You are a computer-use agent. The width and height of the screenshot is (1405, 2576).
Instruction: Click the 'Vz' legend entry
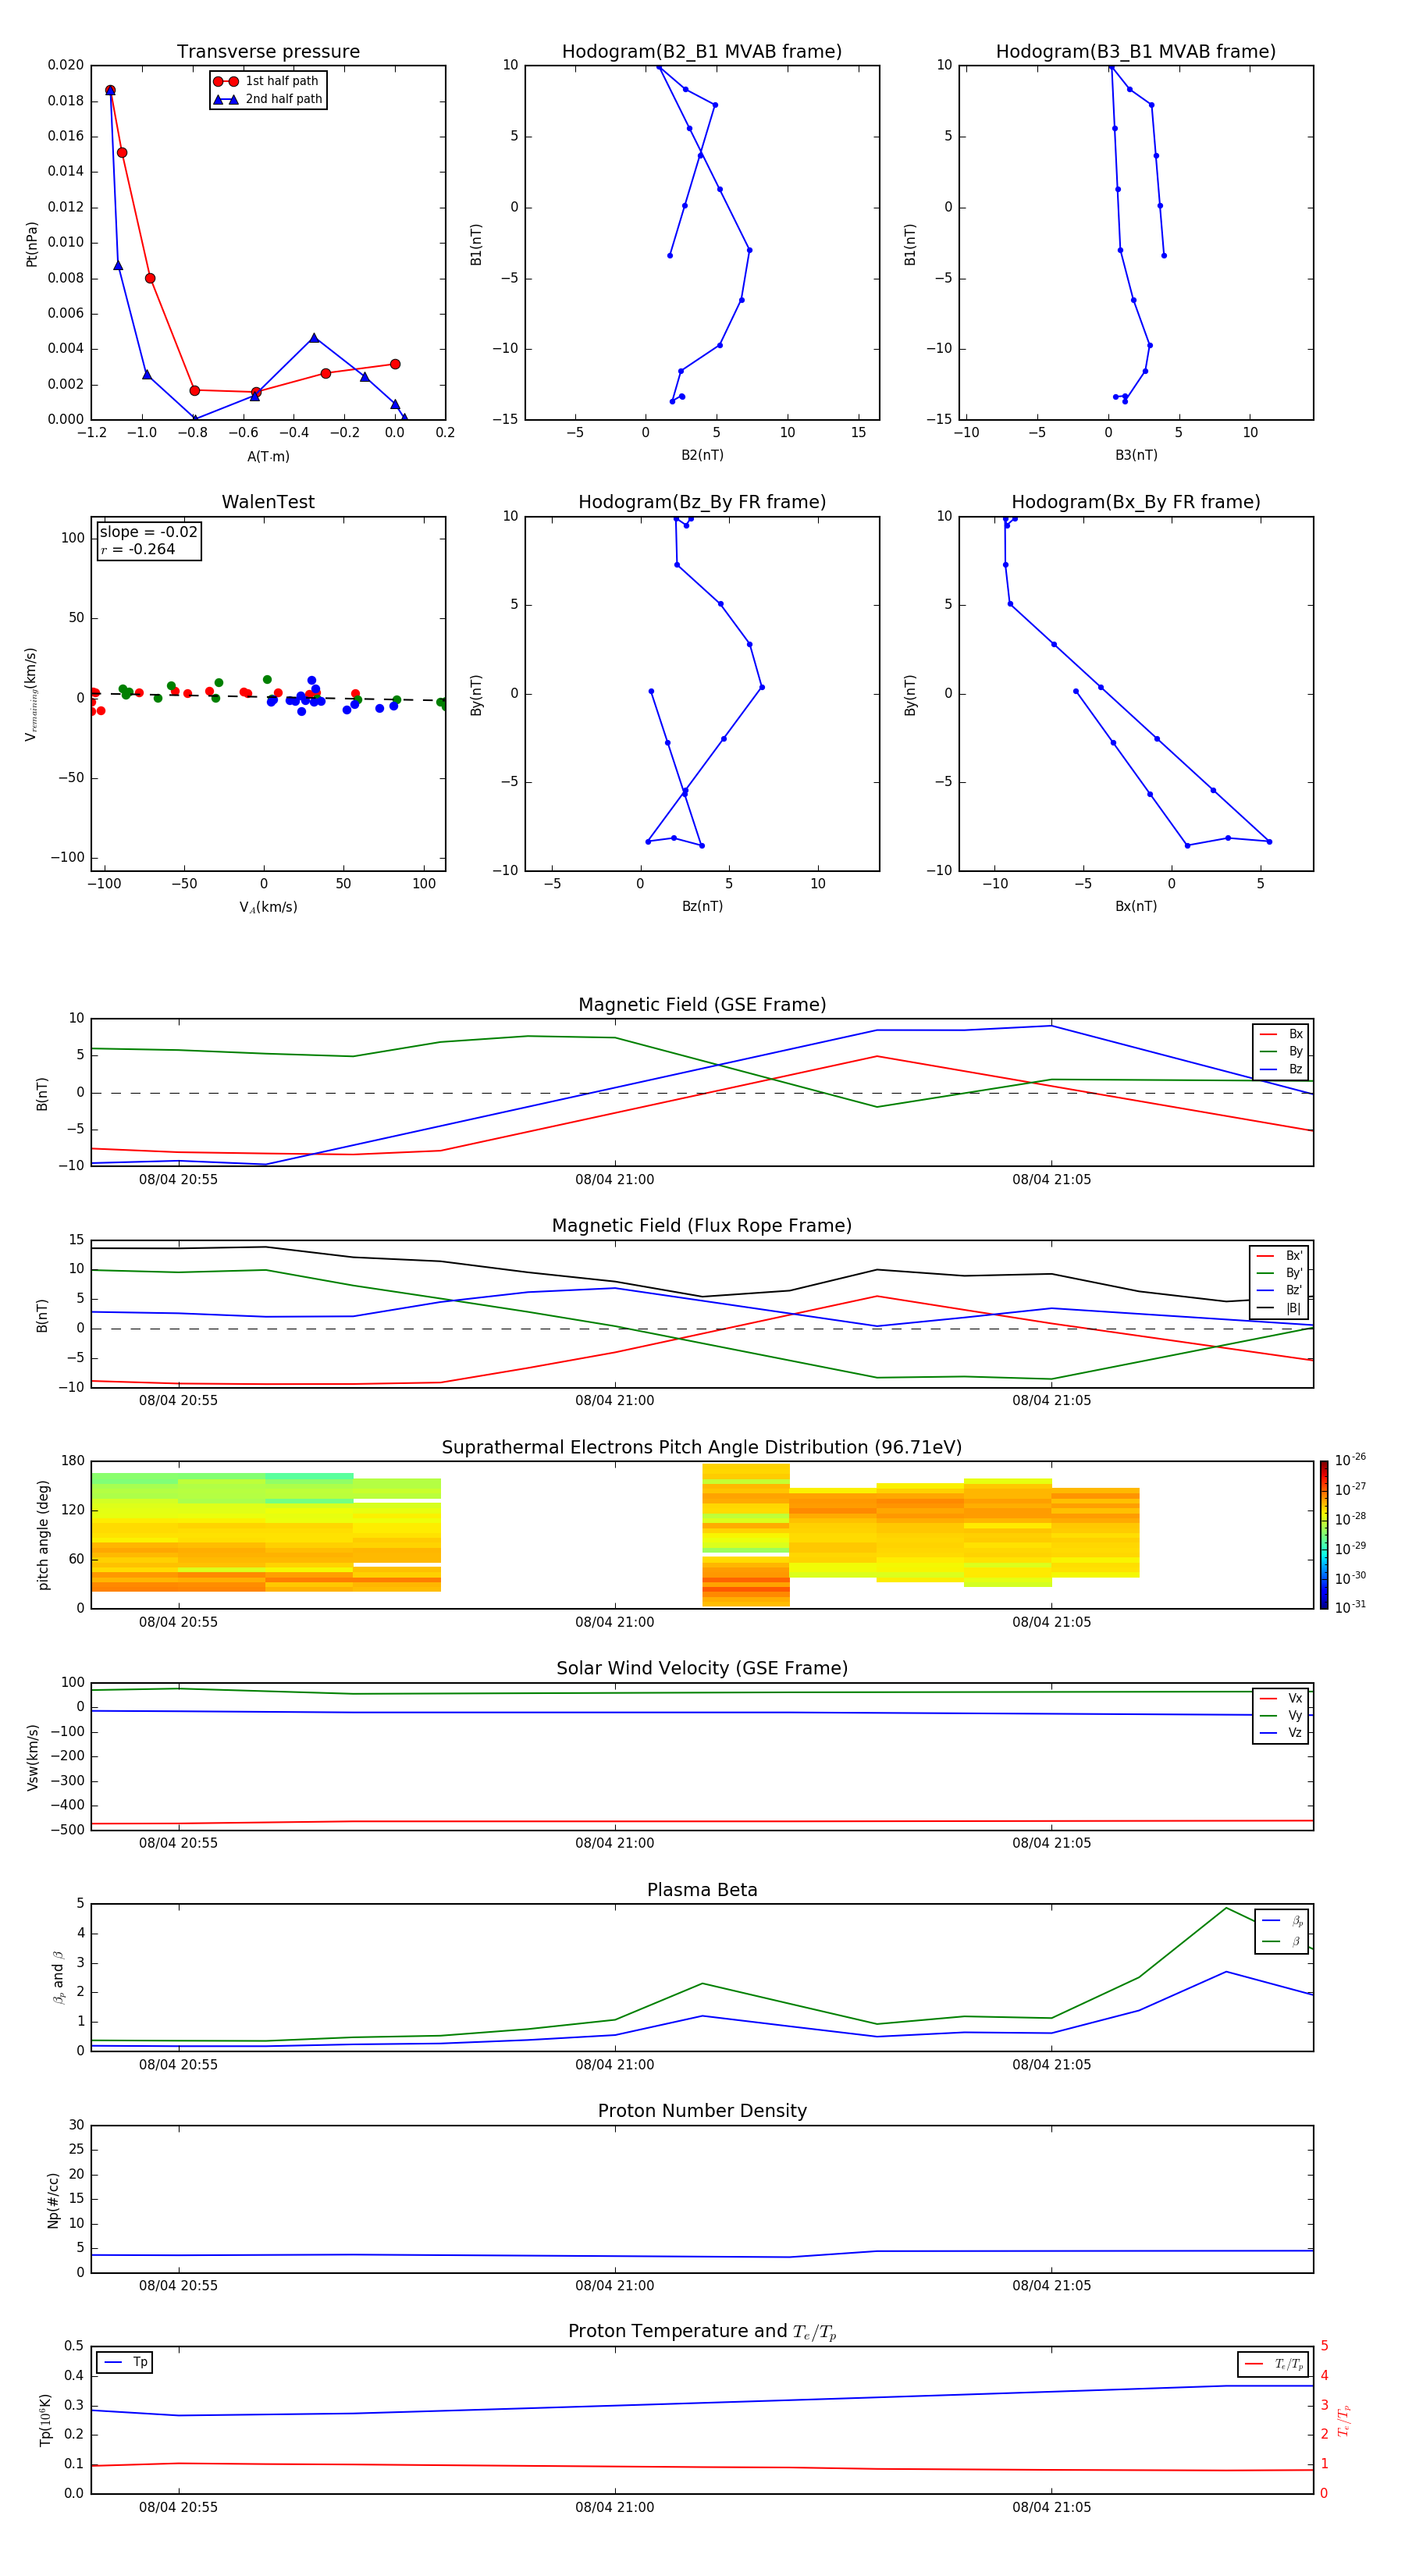[x=1282, y=1733]
